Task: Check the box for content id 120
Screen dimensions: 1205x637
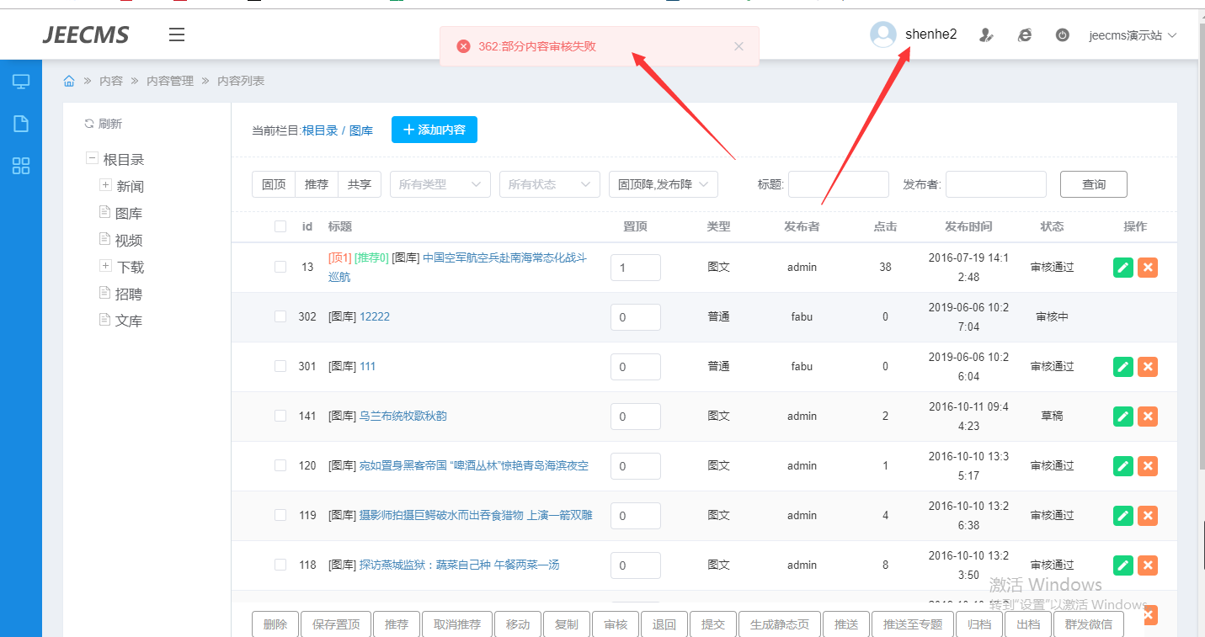Action: tap(280, 465)
